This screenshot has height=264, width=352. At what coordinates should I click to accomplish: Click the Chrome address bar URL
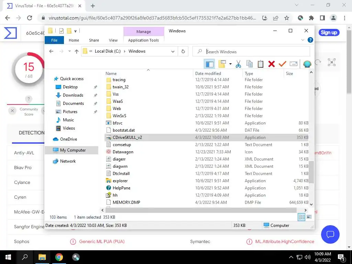tap(152, 18)
